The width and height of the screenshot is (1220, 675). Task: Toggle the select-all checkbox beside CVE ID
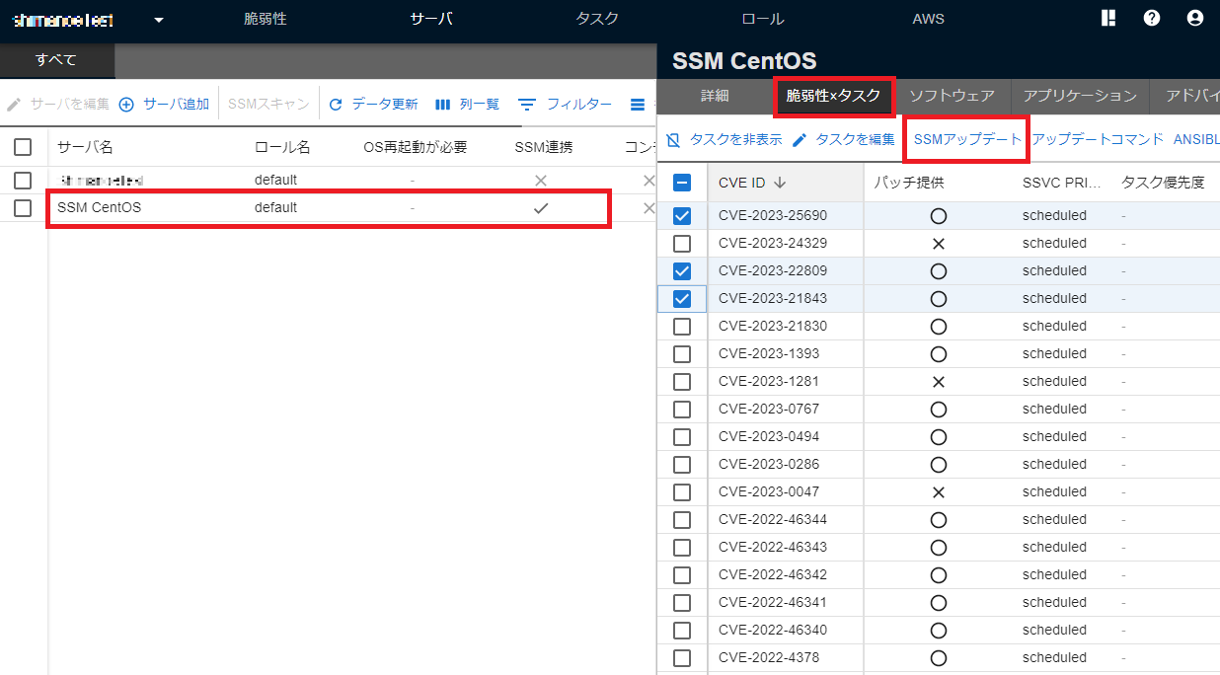click(x=682, y=183)
